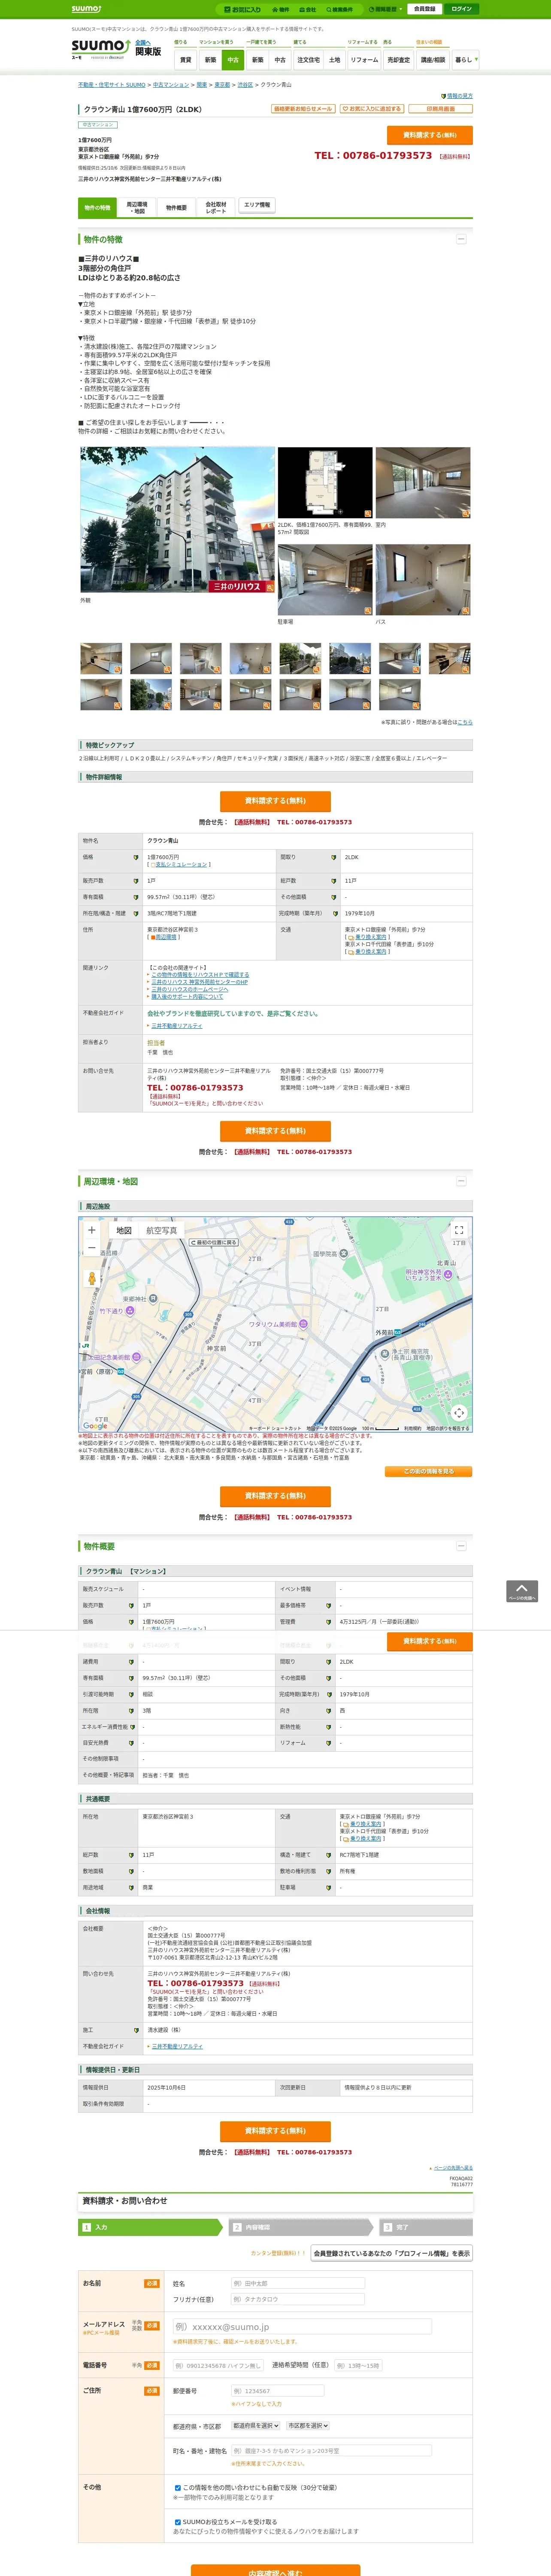Click the 物件 header icon link
Image resolution: width=551 pixels, height=2576 pixels.
(282, 9)
